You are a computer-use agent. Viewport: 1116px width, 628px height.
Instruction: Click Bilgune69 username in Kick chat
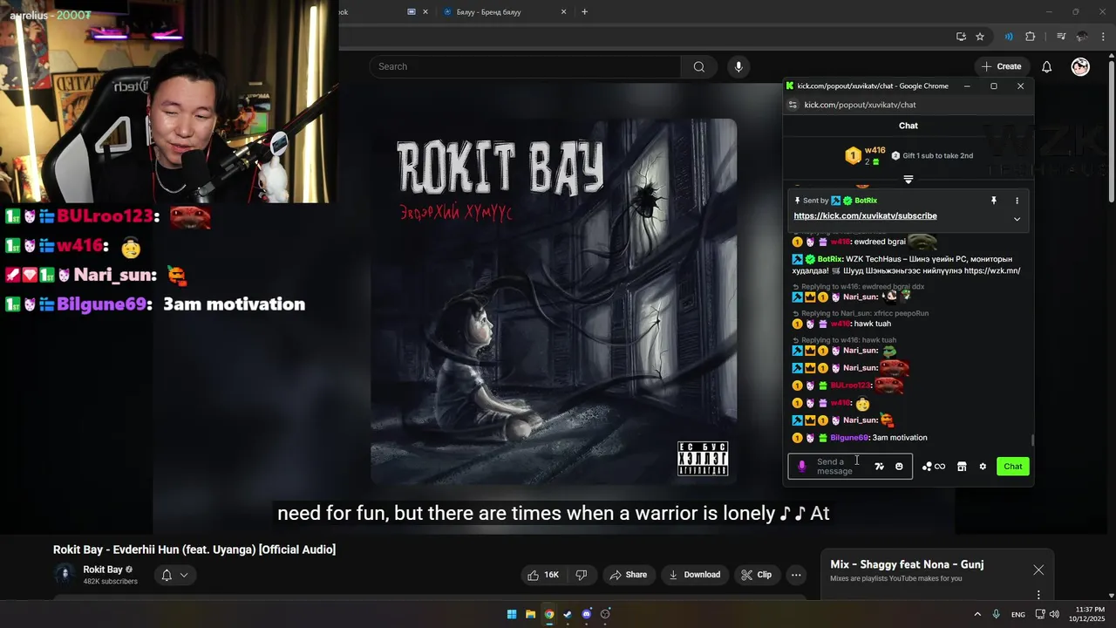[x=849, y=438]
